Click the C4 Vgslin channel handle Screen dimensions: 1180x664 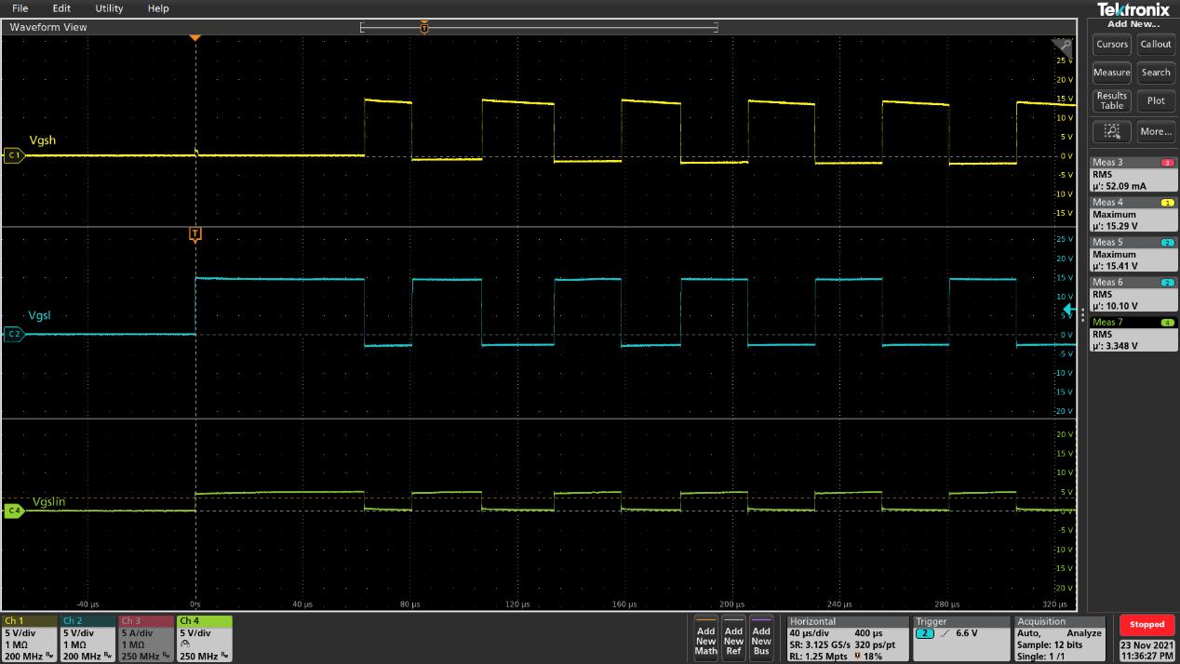14,511
